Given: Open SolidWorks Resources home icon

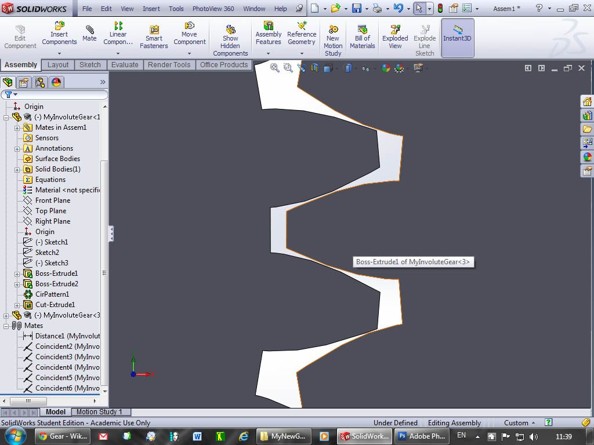Looking at the screenshot, I should (x=587, y=101).
